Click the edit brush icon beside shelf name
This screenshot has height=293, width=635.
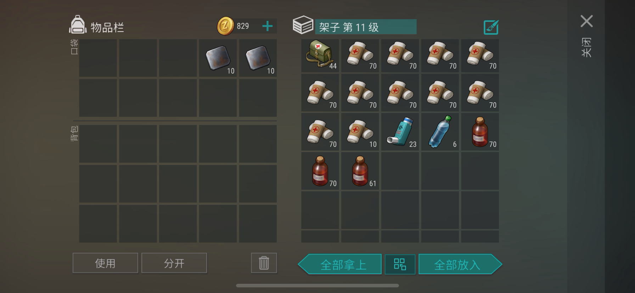pos(491,27)
